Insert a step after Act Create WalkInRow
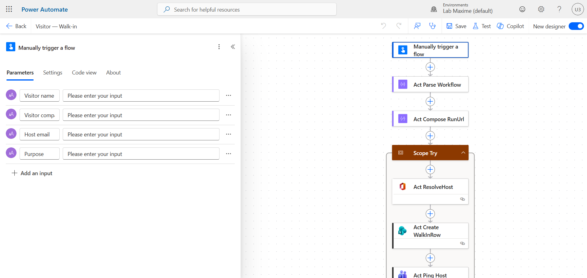587x278 pixels. point(430,258)
